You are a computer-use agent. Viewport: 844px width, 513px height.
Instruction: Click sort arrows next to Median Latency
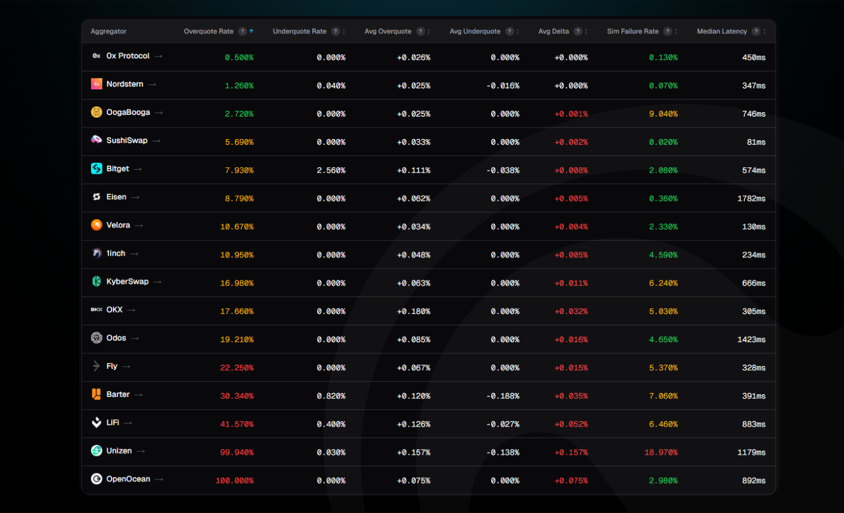pyautogui.click(x=764, y=31)
